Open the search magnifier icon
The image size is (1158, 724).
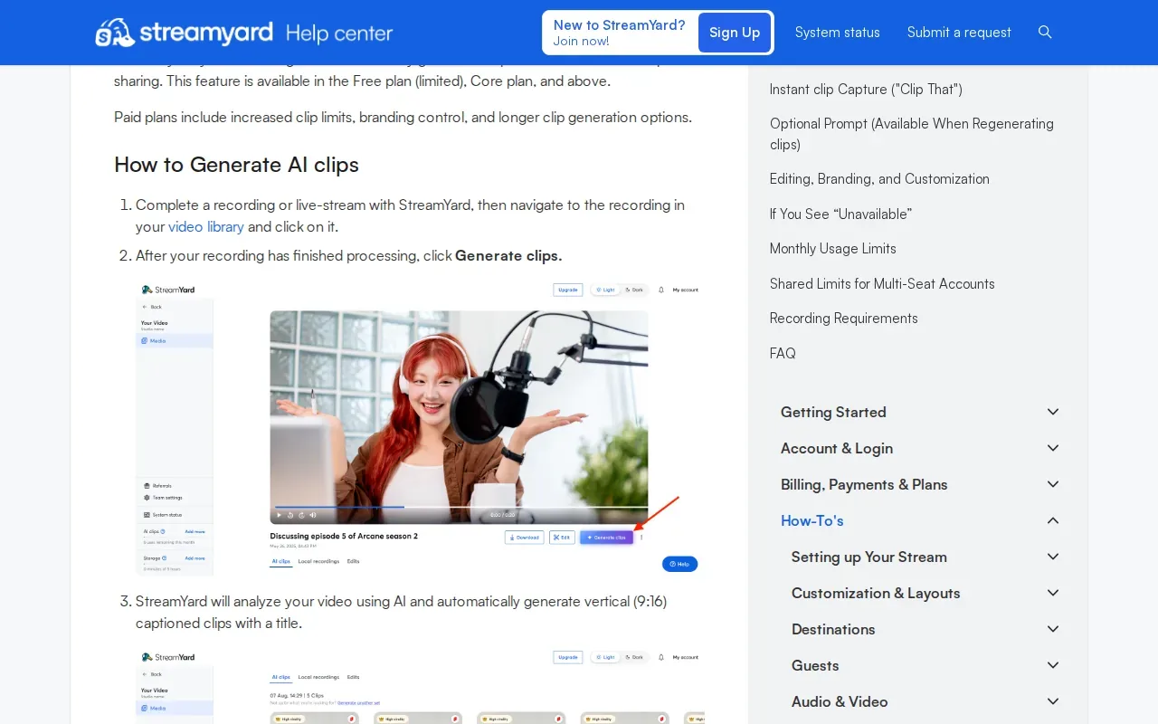(x=1045, y=33)
